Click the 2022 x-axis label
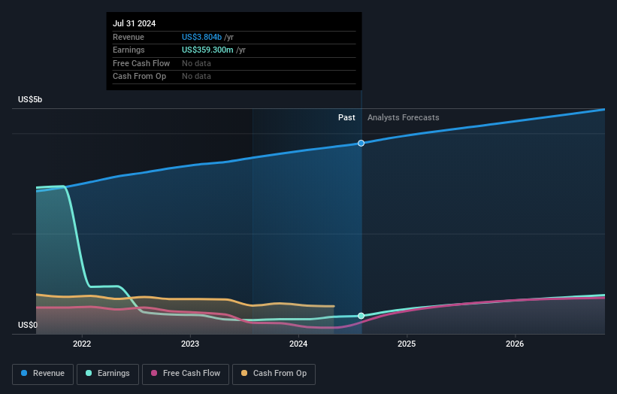Viewport: 617px width, 394px height. [82, 344]
